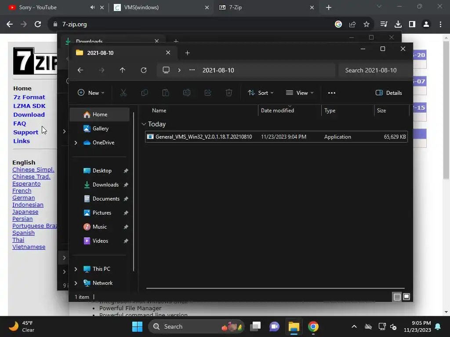Click the Cut scissors icon in Explorer toolbar

coord(123,93)
